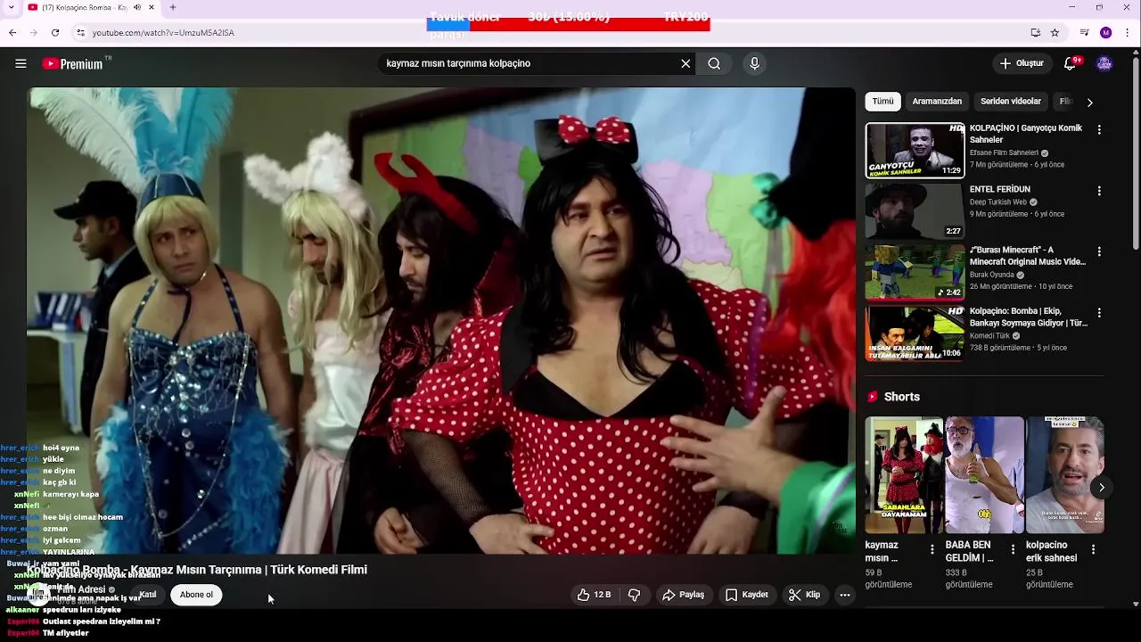1141x642 pixels.
Task: Open the YouTube account avatar menu
Action: (1104, 63)
